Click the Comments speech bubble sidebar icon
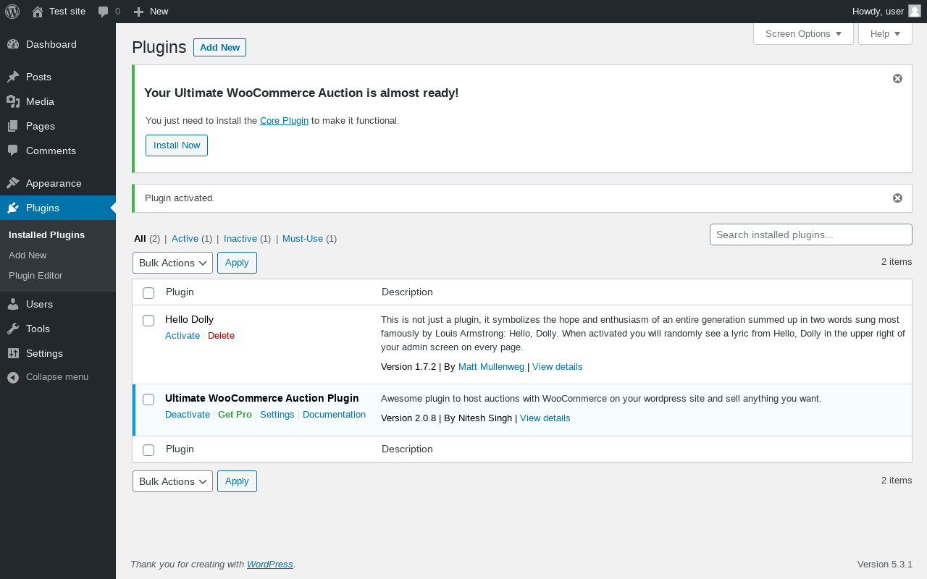This screenshot has height=579, width=927. click(13, 151)
